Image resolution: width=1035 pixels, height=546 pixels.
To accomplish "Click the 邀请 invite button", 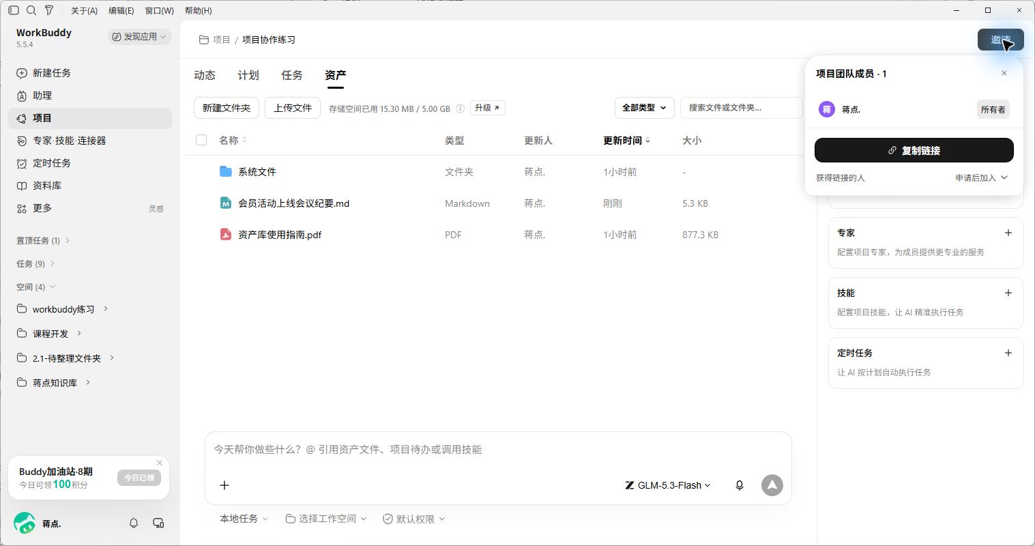I will (x=1001, y=40).
